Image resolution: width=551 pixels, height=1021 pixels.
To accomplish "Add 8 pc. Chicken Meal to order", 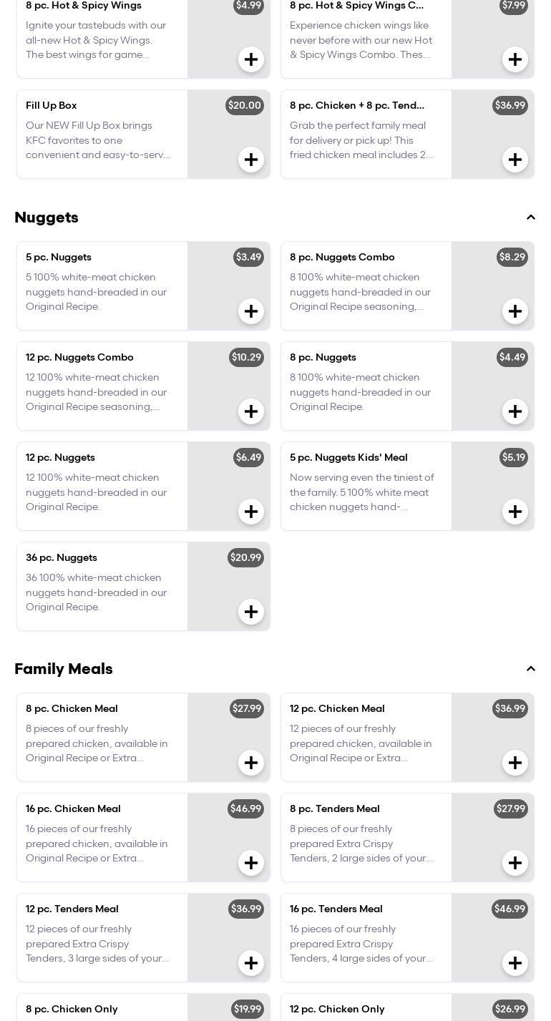I will pos(251,763).
